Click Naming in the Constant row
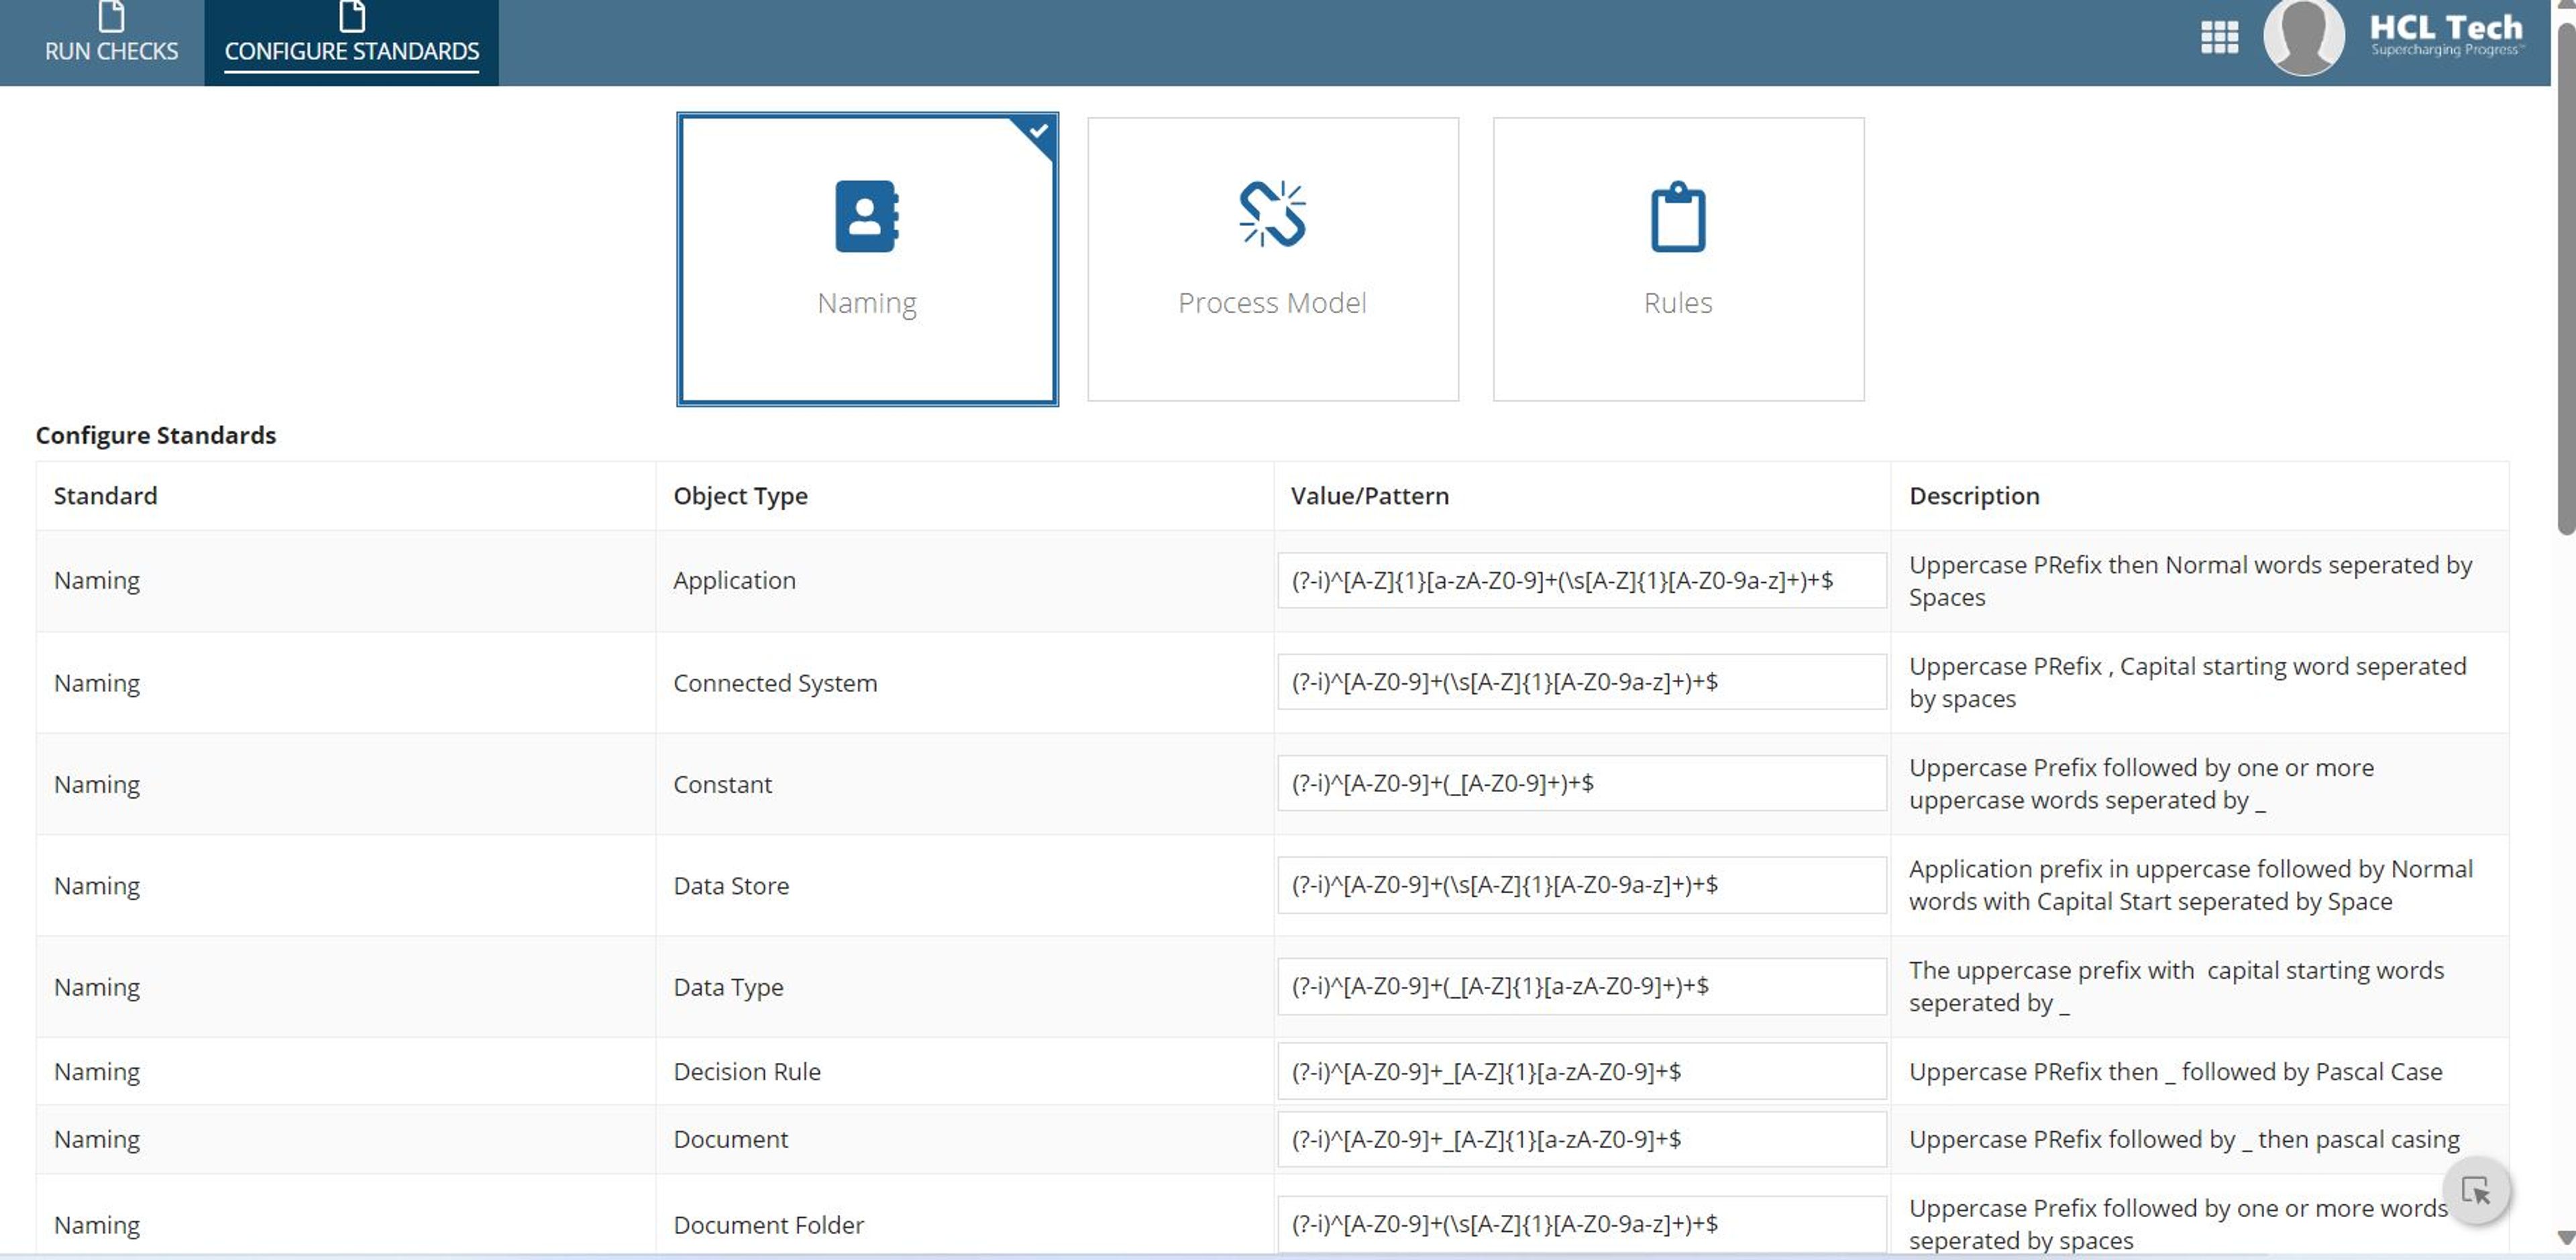 [x=97, y=785]
